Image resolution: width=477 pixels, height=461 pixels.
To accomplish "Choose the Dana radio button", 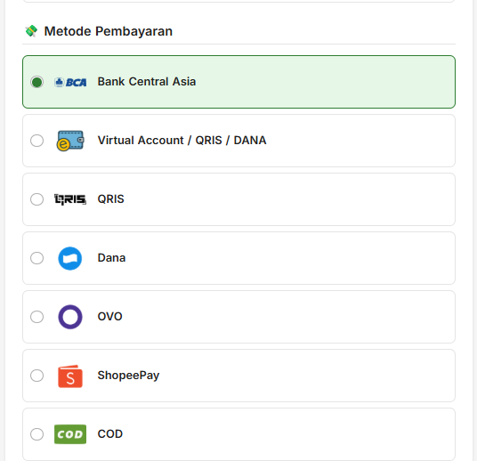I will click(36, 258).
